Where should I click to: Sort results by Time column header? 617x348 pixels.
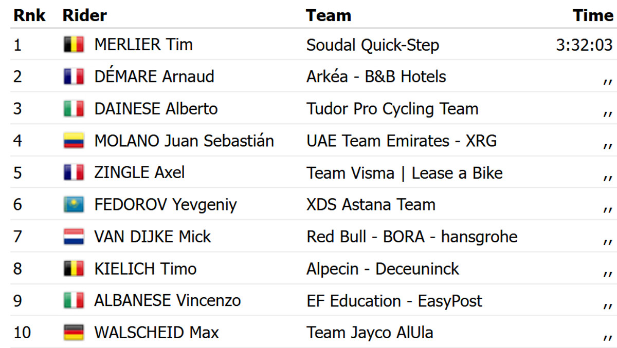[x=593, y=15]
